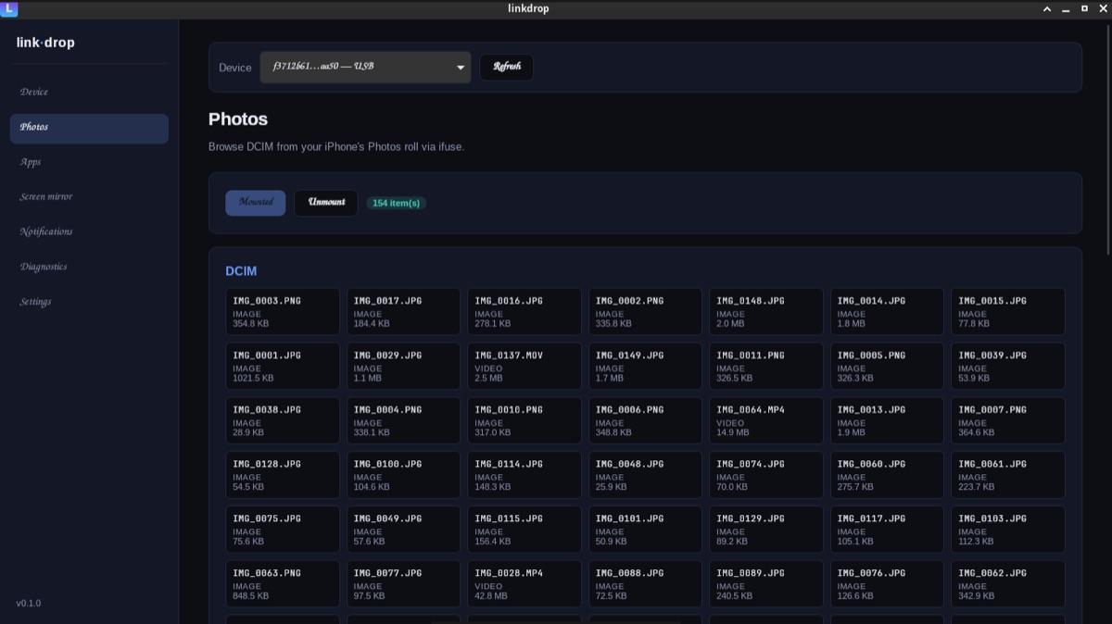
Task: Select IMG_0062.JPG file card
Action: [1008, 584]
